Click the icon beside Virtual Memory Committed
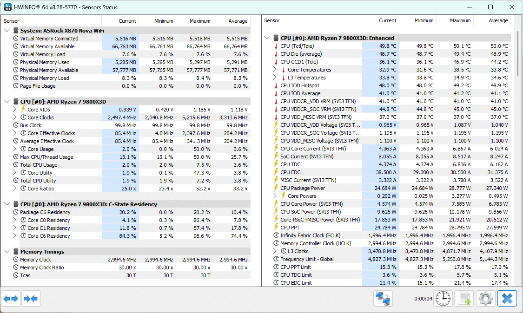 pos(16,39)
